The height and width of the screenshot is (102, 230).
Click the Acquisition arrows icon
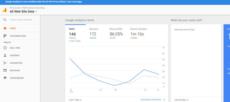pyautogui.click(x=5, y=63)
